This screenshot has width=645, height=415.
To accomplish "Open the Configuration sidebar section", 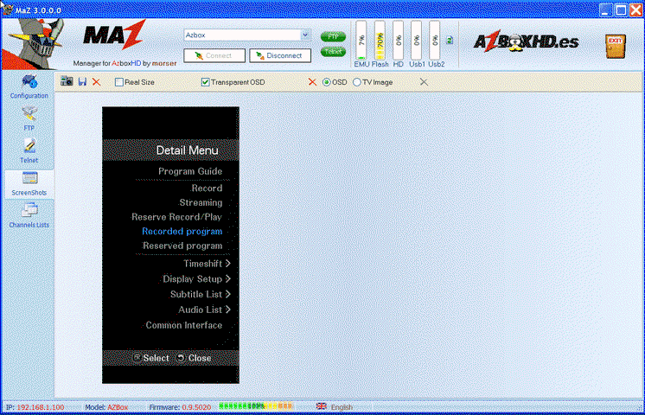I will tap(29, 87).
